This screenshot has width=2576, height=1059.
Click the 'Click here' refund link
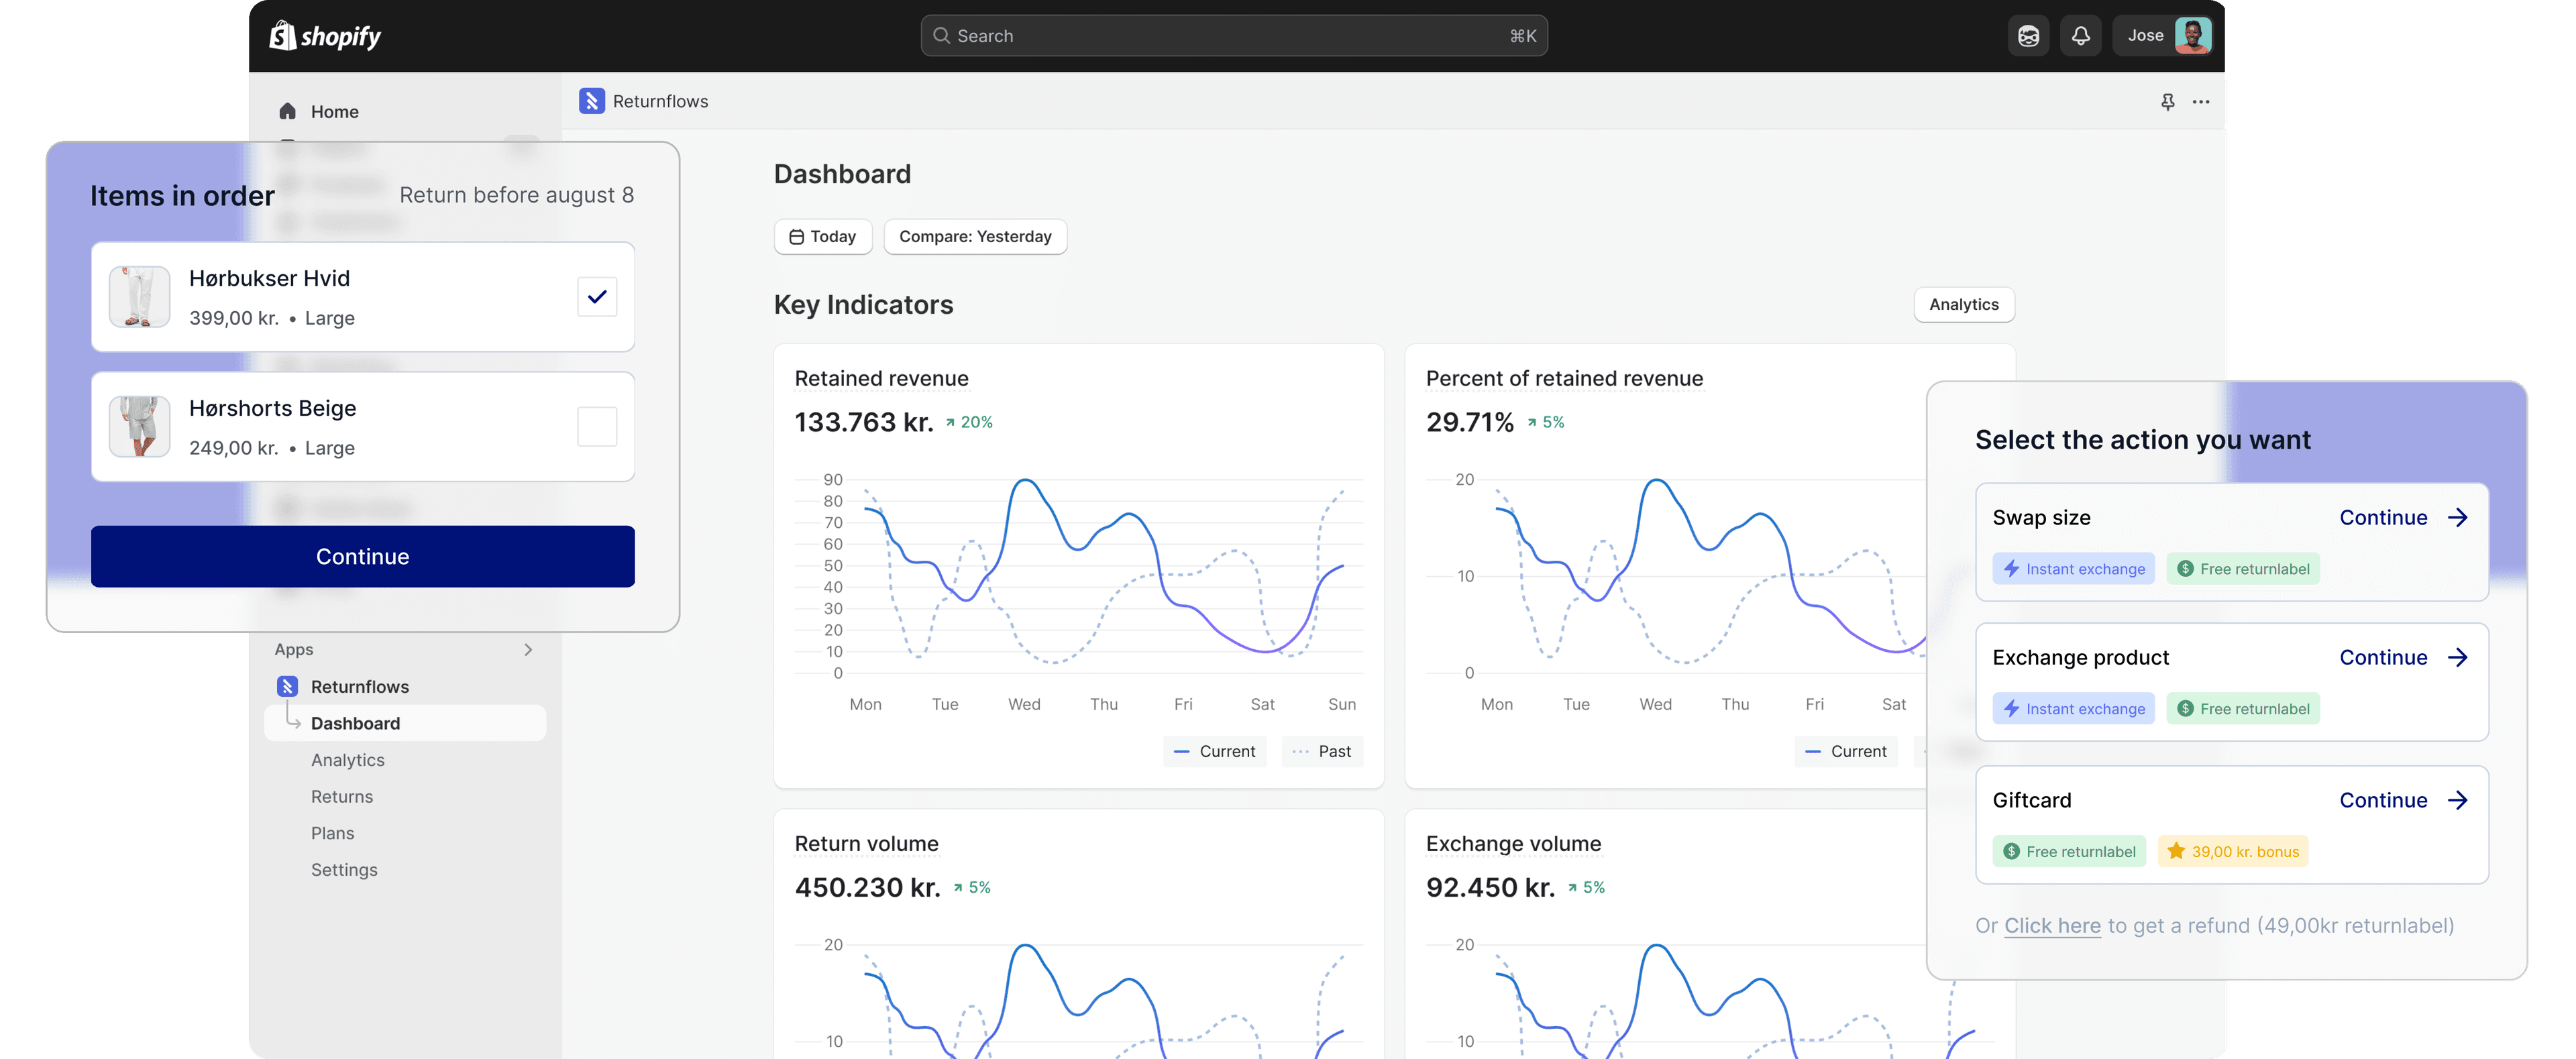pyautogui.click(x=2052, y=926)
